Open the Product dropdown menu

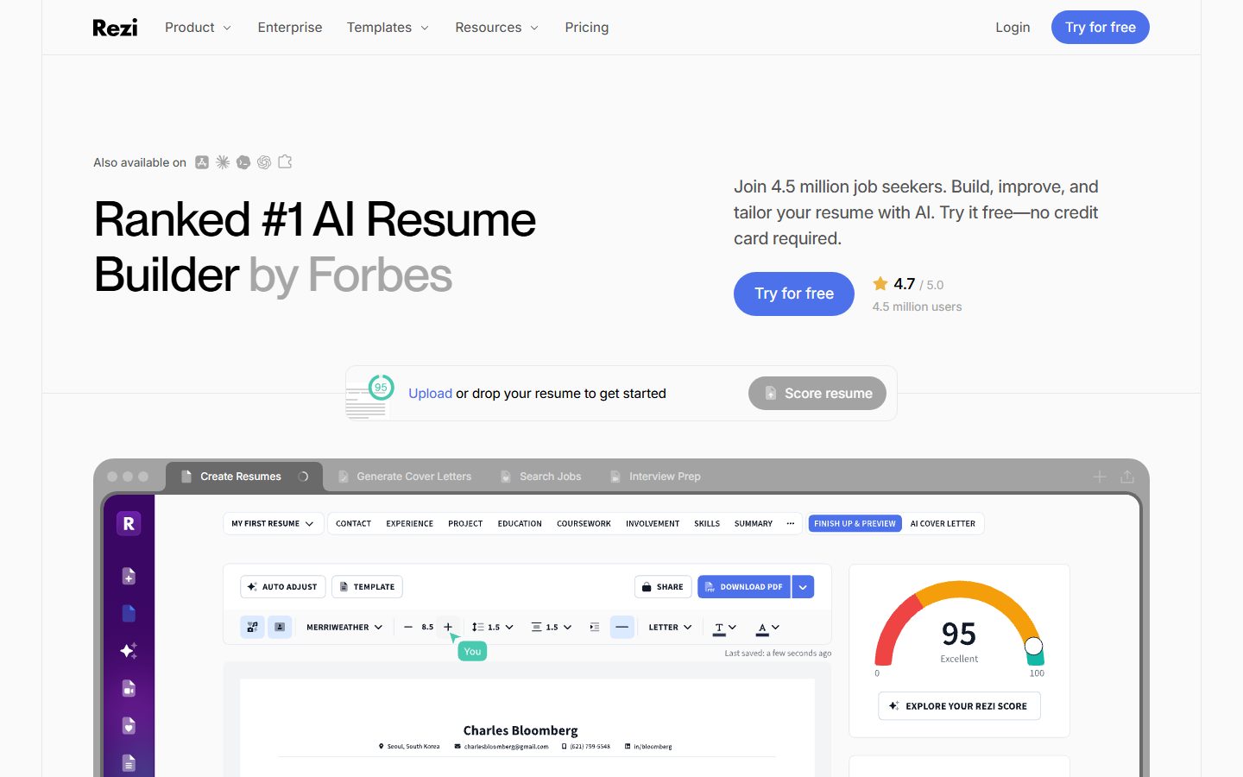pyautogui.click(x=199, y=28)
